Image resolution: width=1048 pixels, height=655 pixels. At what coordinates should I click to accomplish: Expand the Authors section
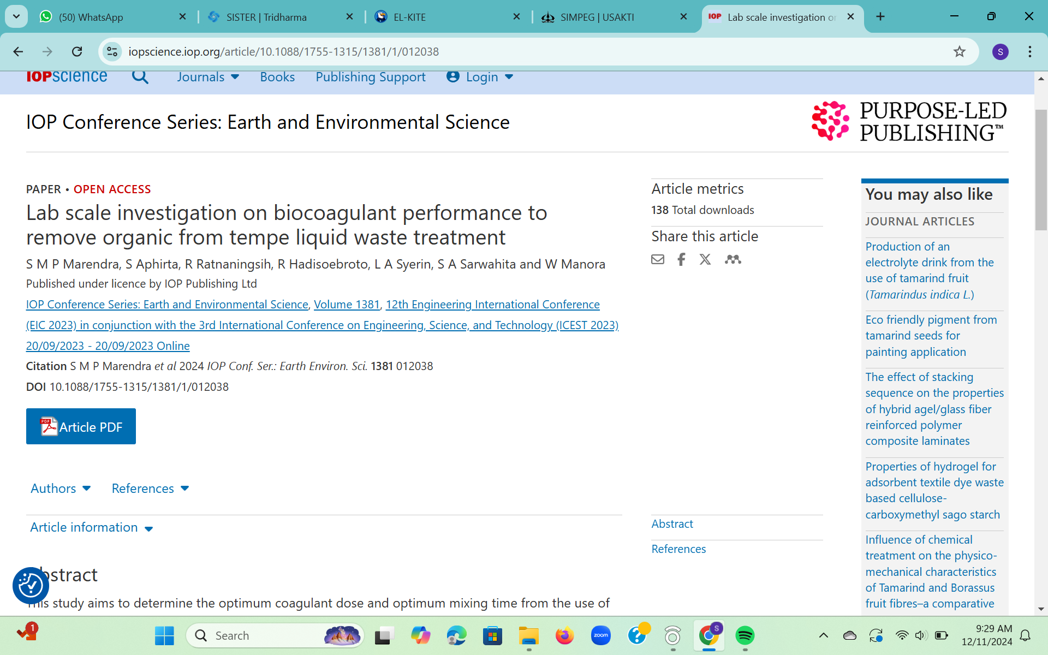tap(61, 489)
